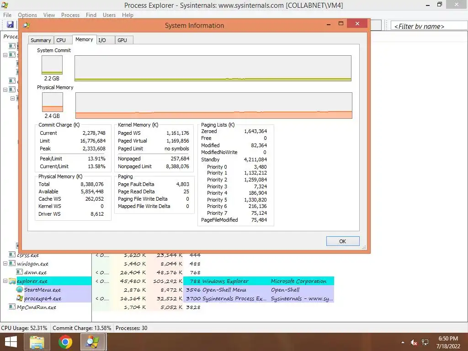Open the Process menu

[x=70, y=15]
